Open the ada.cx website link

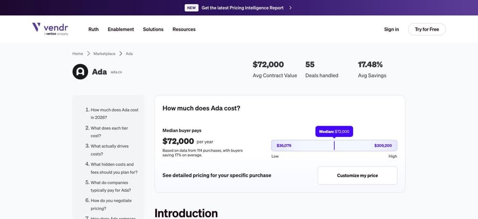coord(116,72)
